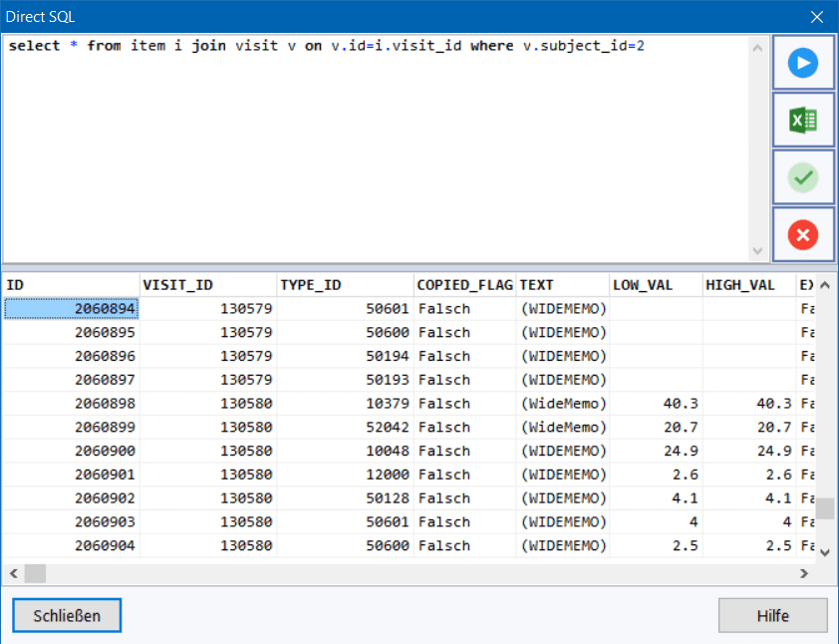Screen dimensions: 839x644
Task: Click inside the SQL query text editor
Action: point(377,150)
